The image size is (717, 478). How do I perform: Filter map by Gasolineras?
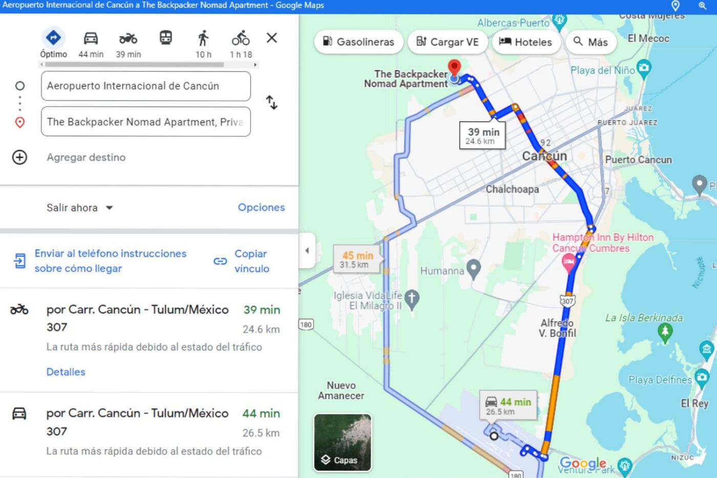(358, 42)
